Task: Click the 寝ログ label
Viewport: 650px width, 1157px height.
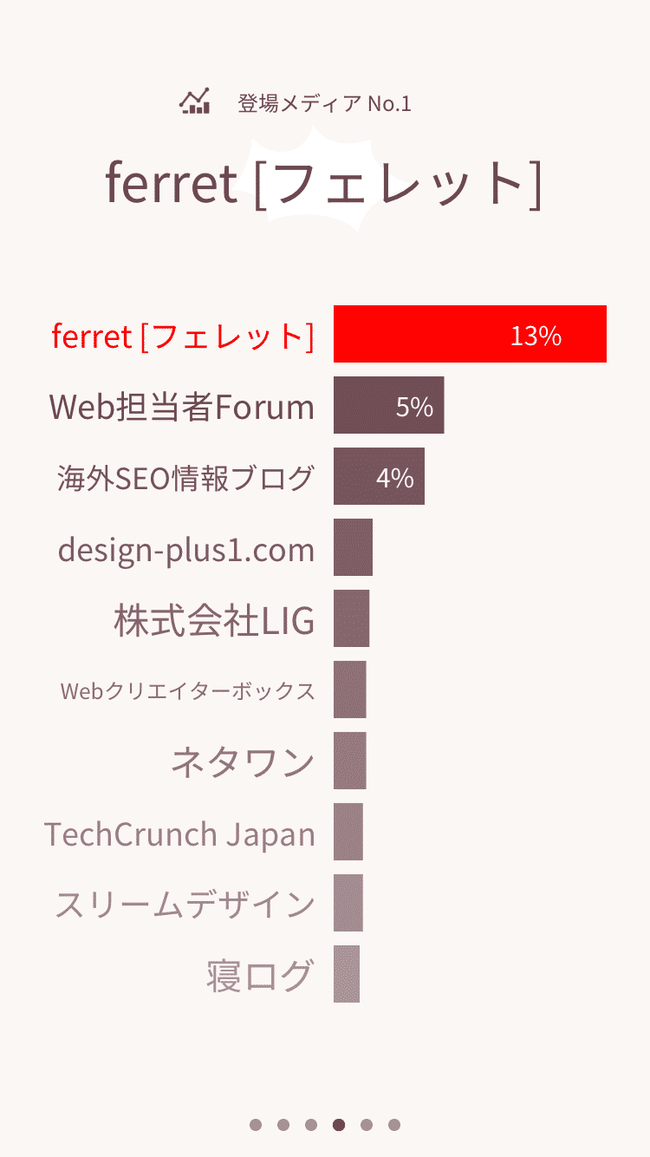Action: [259, 976]
